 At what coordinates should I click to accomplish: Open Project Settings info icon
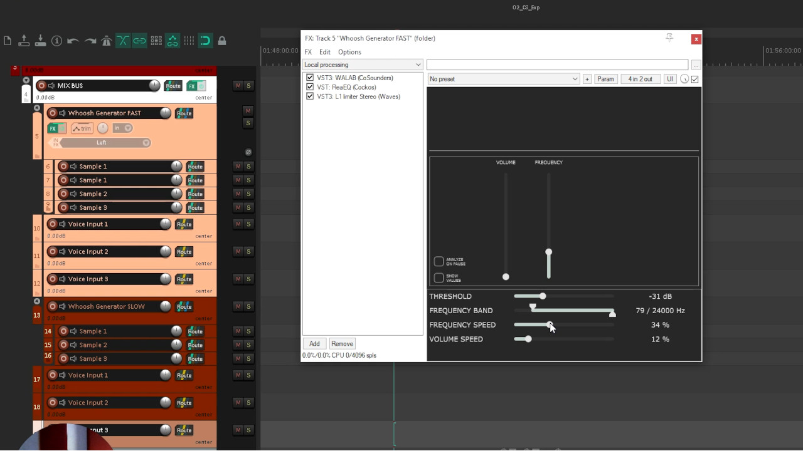coord(56,41)
